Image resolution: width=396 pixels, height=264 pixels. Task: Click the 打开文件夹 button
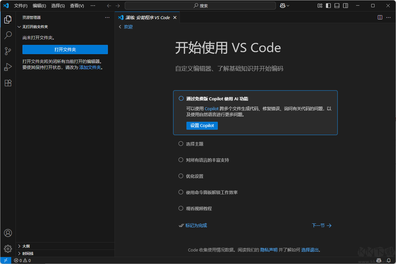click(x=65, y=49)
